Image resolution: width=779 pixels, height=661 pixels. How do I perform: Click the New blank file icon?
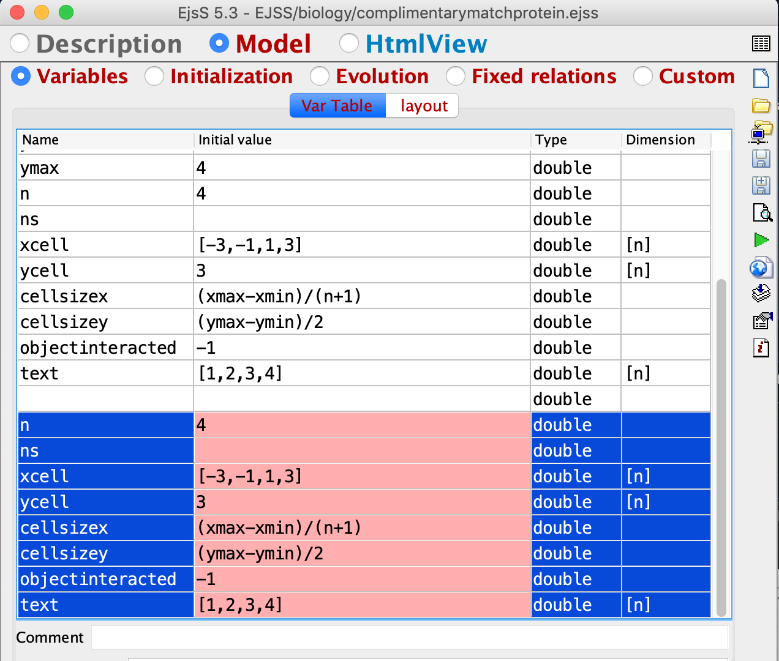[x=761, y=78]
